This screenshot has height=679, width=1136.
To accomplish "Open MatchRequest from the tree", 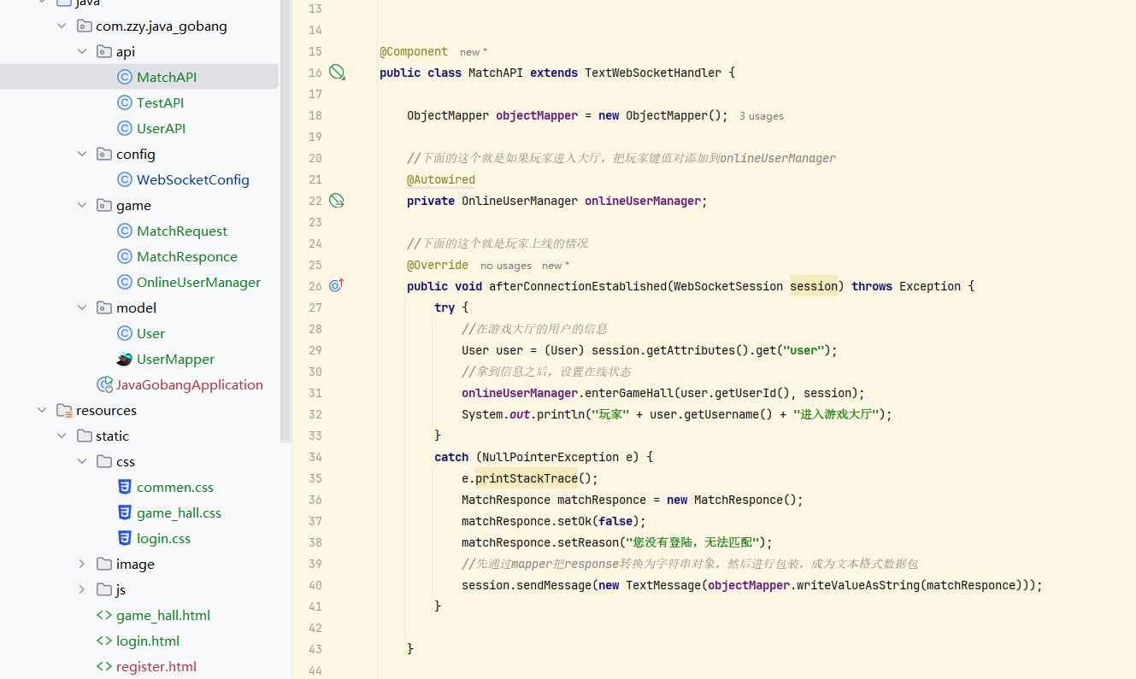I will 182,231.
